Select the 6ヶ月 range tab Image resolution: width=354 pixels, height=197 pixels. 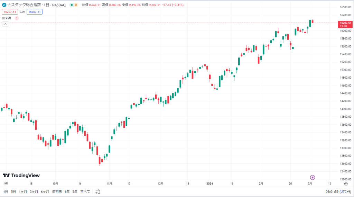click(45, 191)
